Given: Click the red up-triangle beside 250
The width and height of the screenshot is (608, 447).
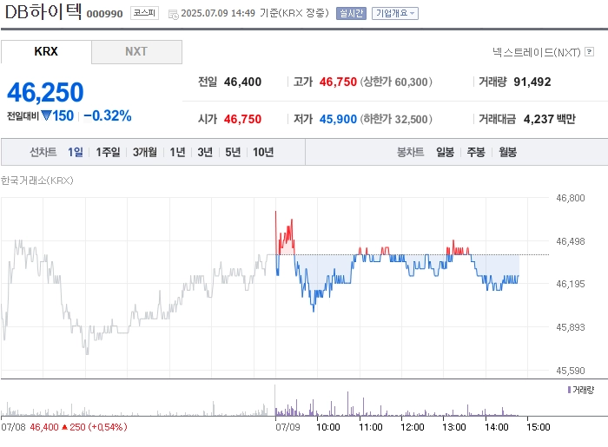Looking at the screenshot, I should [64, 427].
